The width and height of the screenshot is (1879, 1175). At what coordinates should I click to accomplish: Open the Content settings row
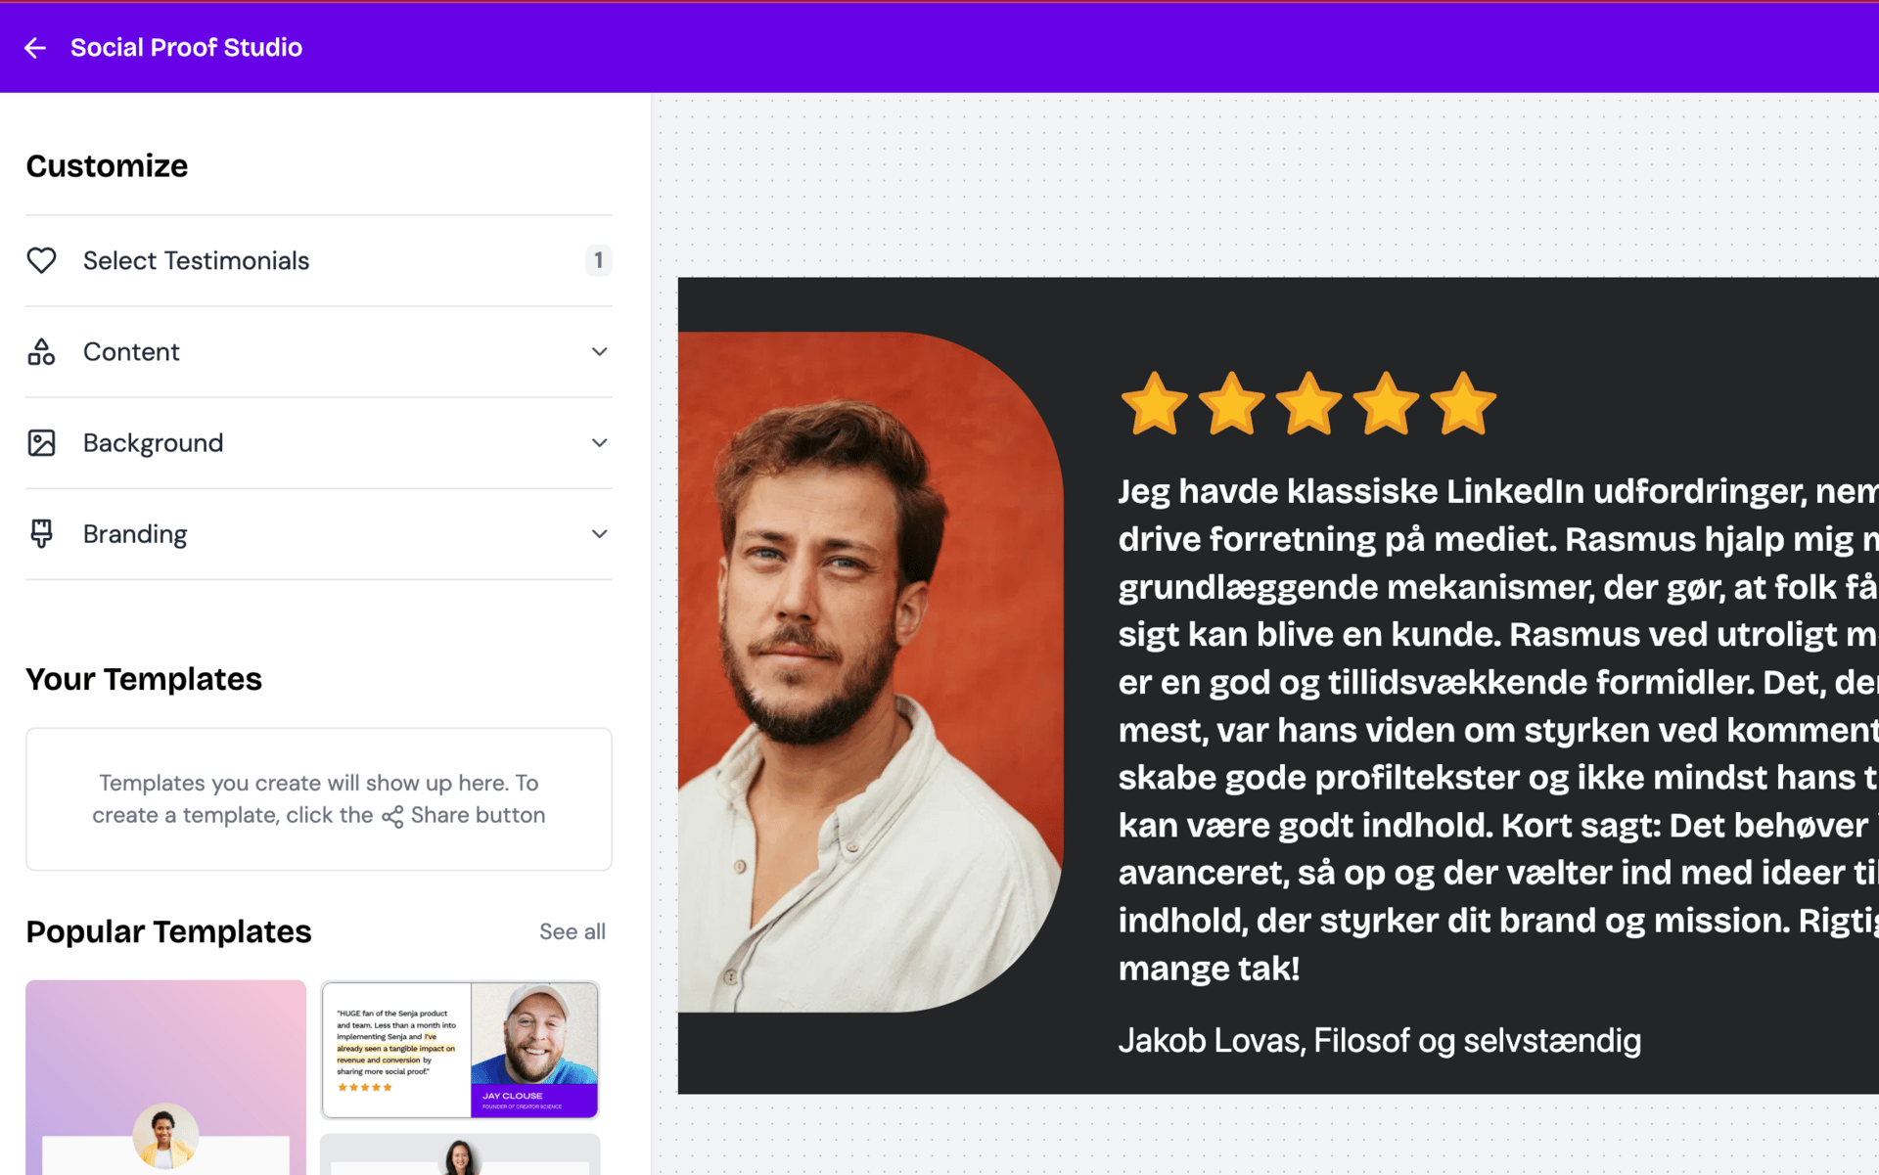[319, 351]
